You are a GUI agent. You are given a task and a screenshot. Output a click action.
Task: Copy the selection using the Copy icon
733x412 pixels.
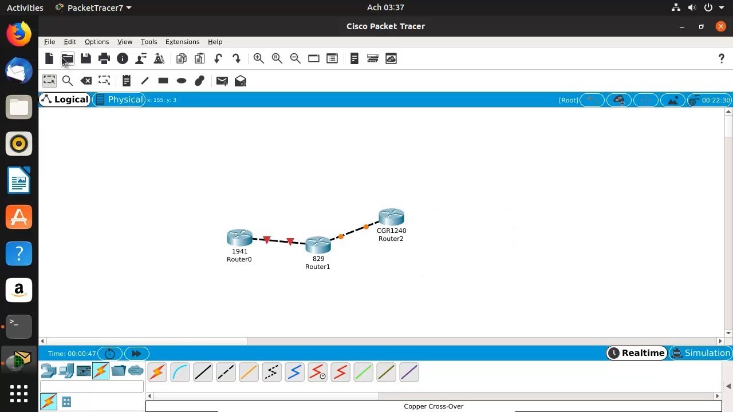click(182, 58)
